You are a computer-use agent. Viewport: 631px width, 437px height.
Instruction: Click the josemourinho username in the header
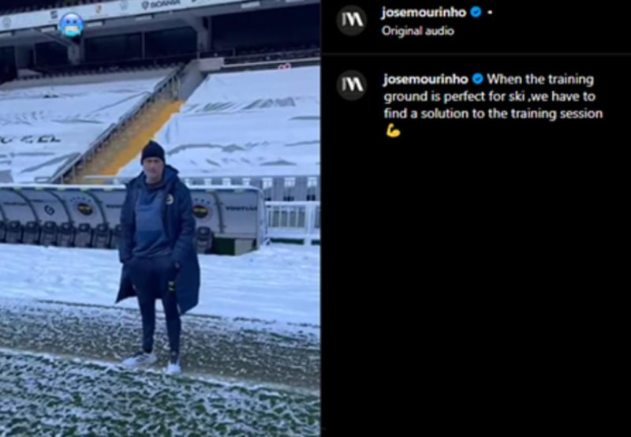click(424, 13)
